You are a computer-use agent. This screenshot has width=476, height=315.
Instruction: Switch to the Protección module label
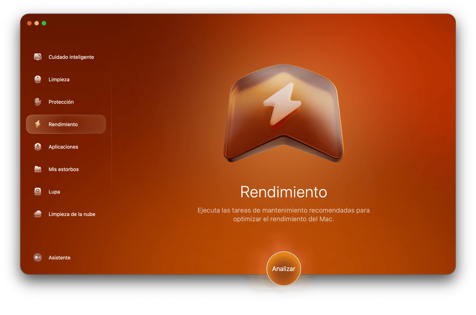tap(61, 102)
